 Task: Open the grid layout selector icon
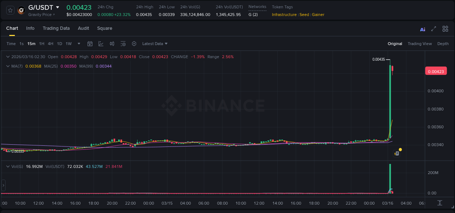tap(445, 28)
